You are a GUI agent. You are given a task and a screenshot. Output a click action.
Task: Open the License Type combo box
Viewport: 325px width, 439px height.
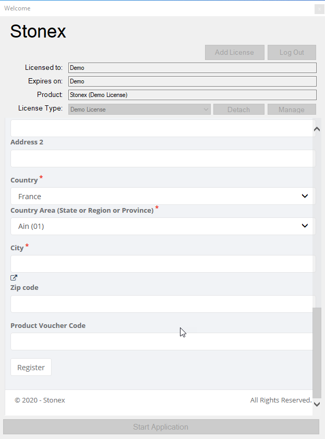[x=139, y=109]
